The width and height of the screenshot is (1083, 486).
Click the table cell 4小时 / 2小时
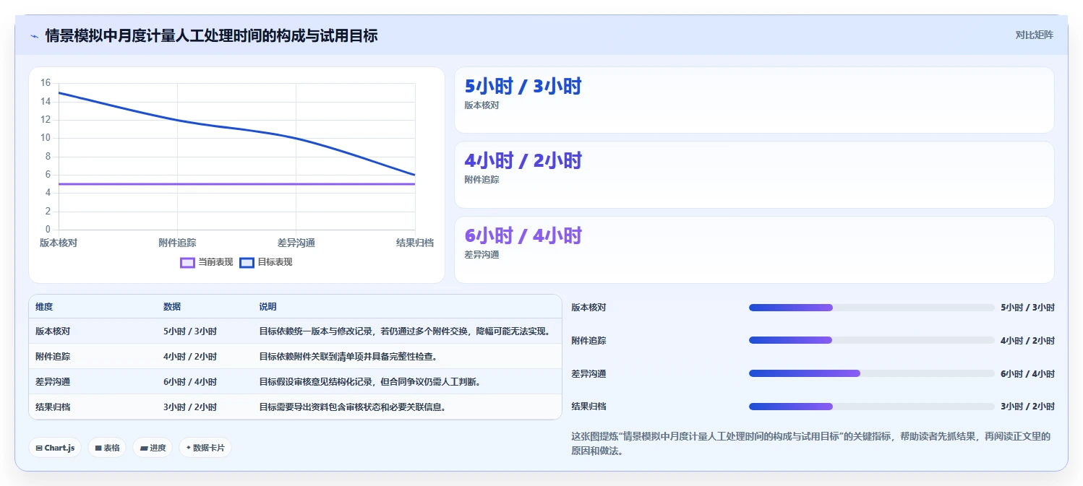(x=190, y=357)
